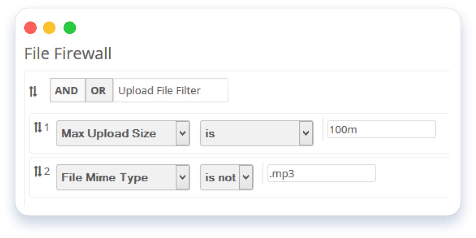Click the chevron arrow on Max Upload Size

[x=183, y=133]
